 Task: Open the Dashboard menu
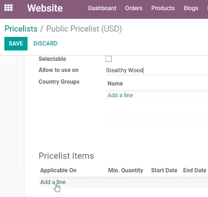coord(102,8)
